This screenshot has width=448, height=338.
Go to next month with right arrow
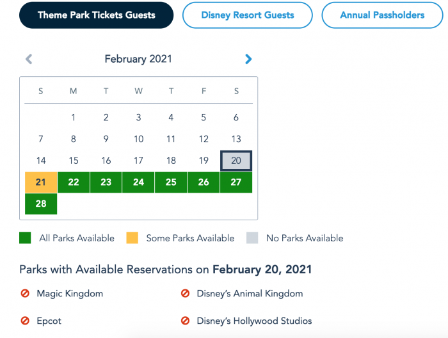click(x=248, y=60)
